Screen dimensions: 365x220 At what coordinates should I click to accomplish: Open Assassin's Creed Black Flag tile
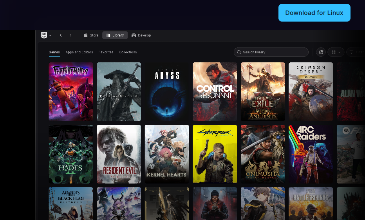point(71,204)
